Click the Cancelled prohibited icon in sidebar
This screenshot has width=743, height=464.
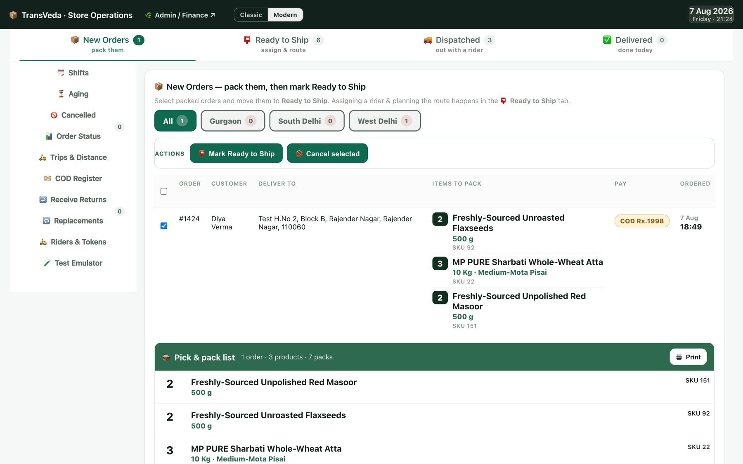(x=54, y=115)
